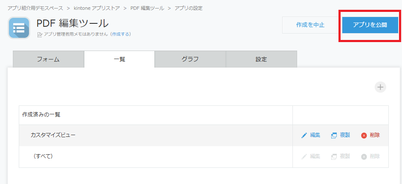402x184 pixels.
Task: Click PDF 編集ツール breadcrumb link
Action: click(147, 8)
